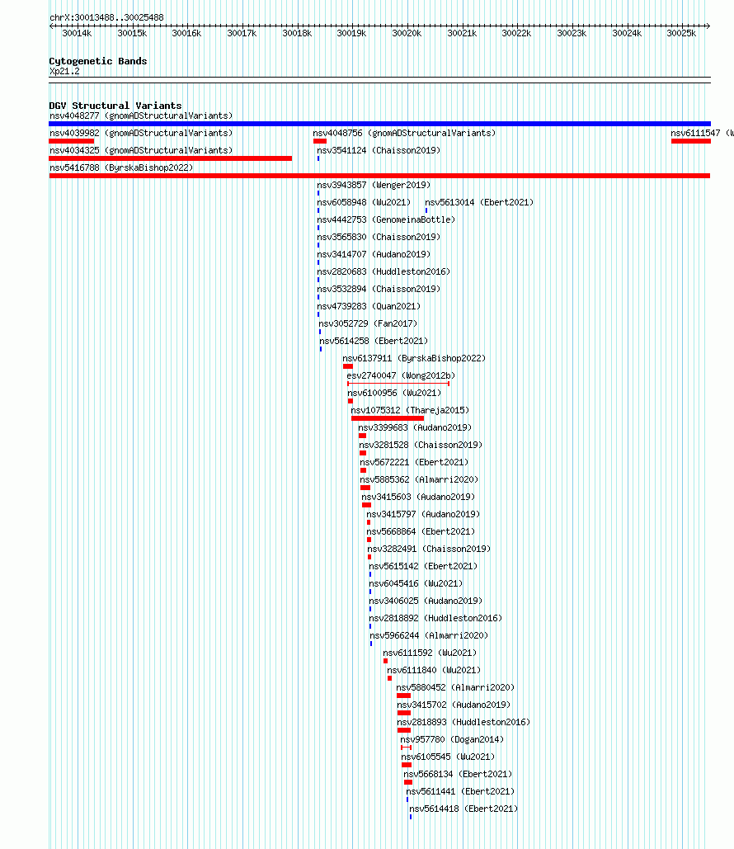Select the long blue nsv4048277 variant bar

pyautogui.click(x=379, y=124)
